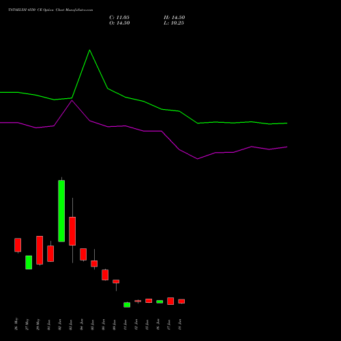Click the close value C: 11.05
This screenshot has height=341, width=341.
[119, 18]
